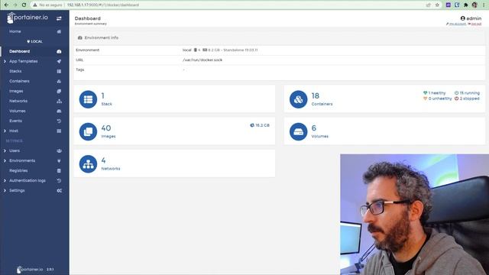Expand the Environments menu chevron

coord(5,161)
